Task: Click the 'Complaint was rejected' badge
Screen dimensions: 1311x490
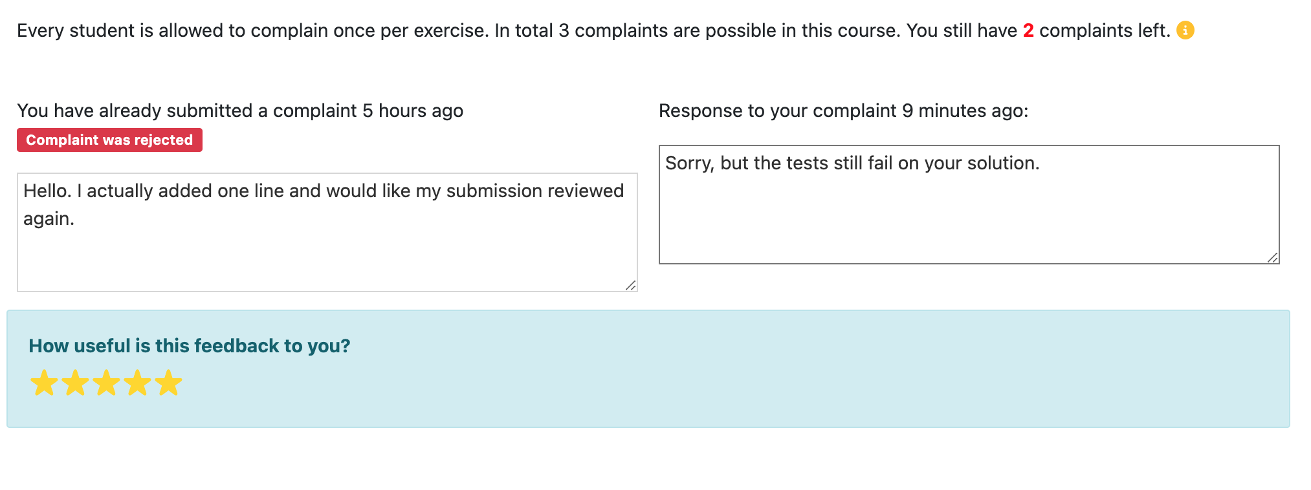Action: (109, 140)
